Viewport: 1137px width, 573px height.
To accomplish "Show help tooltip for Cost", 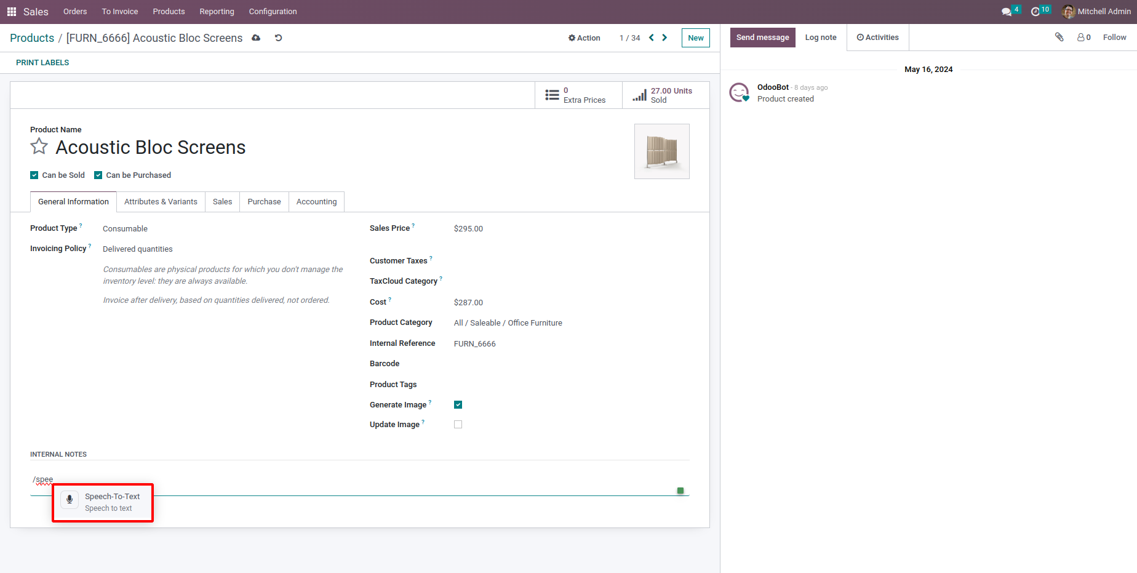I will (x=390, y=299).
